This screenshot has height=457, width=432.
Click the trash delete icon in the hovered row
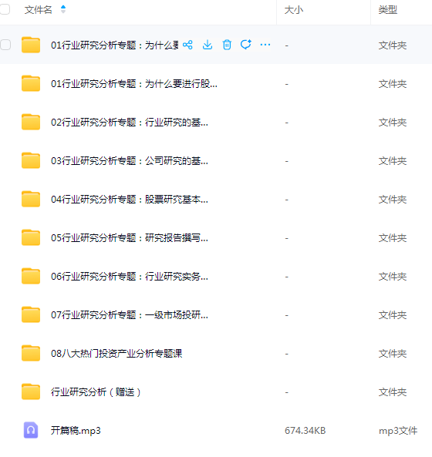[x=227, y=45]
